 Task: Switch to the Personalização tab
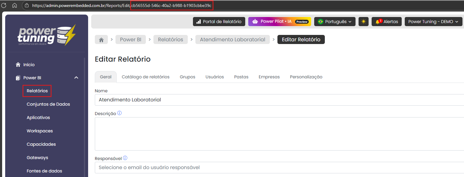coord(306,77)
